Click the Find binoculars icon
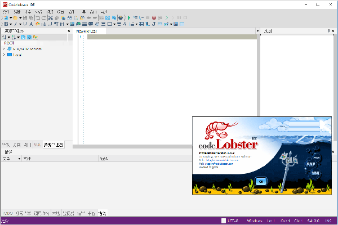The image size is (338, 225). point(70,17)
